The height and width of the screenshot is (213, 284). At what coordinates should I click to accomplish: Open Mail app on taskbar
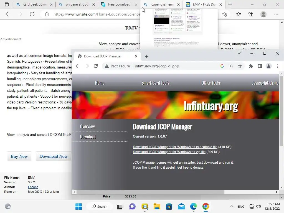point(181,206)
